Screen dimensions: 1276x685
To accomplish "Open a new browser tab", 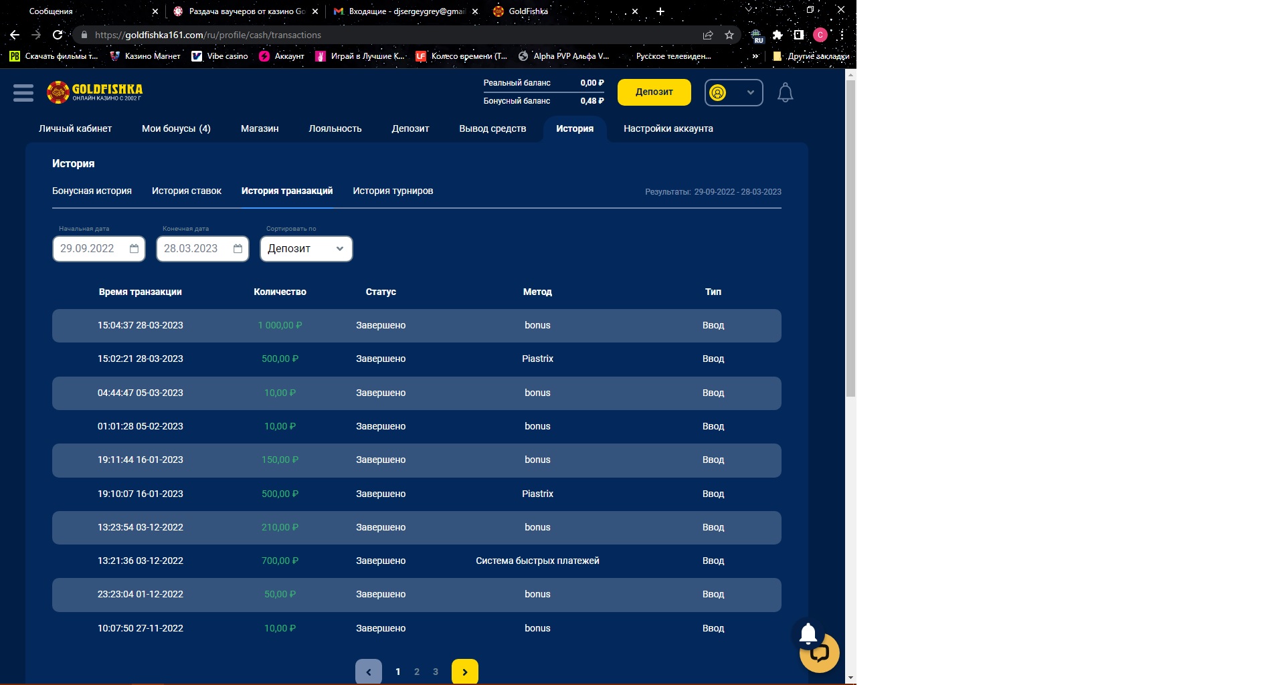I will [660, 11].
